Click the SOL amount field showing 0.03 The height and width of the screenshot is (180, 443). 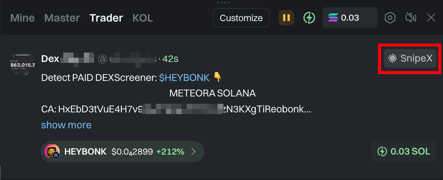[x=350, y=18]
